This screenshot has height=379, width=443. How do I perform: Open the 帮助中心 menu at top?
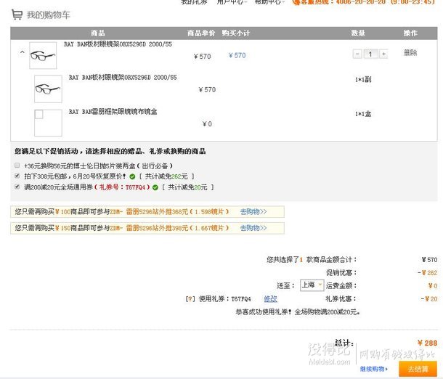tap(269, 2)
